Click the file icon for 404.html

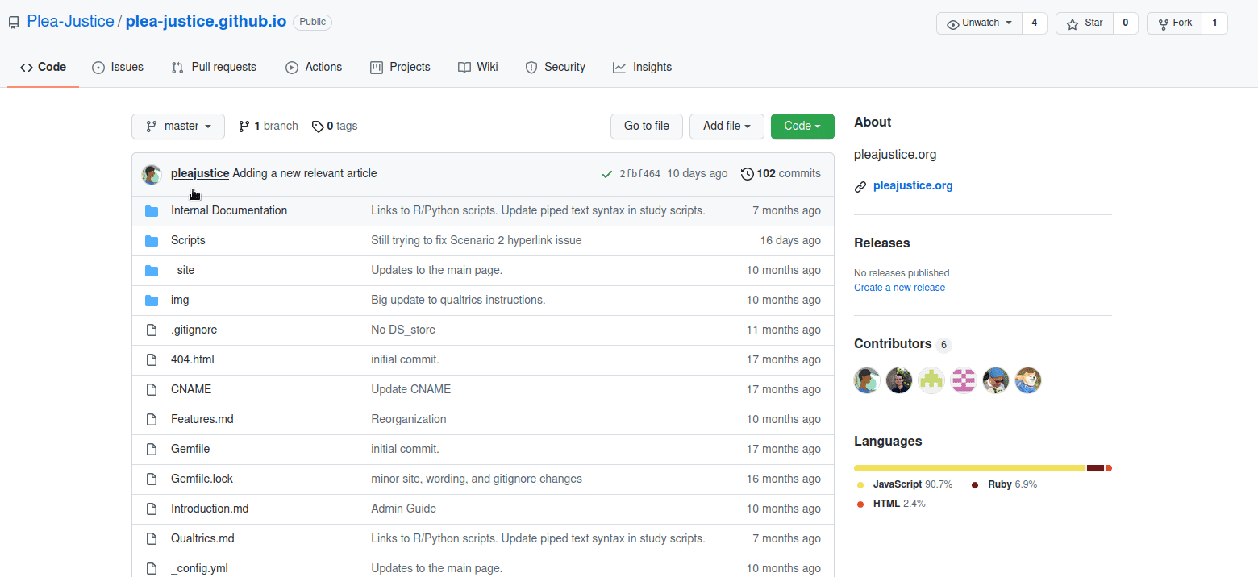click(x=152, y=360)
